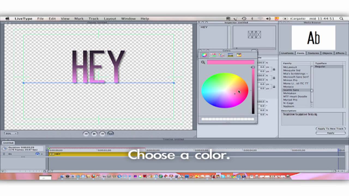The height and width of the screenshot is (196, 349).
Task: Select MTF Heart Doodle font family
Action: tap(296, 96)
